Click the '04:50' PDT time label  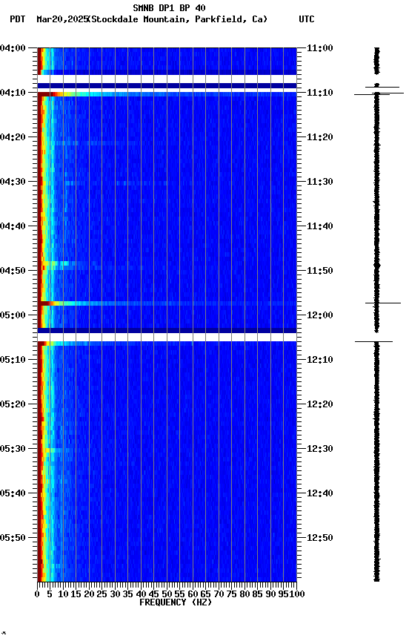[x=13, y=271]
